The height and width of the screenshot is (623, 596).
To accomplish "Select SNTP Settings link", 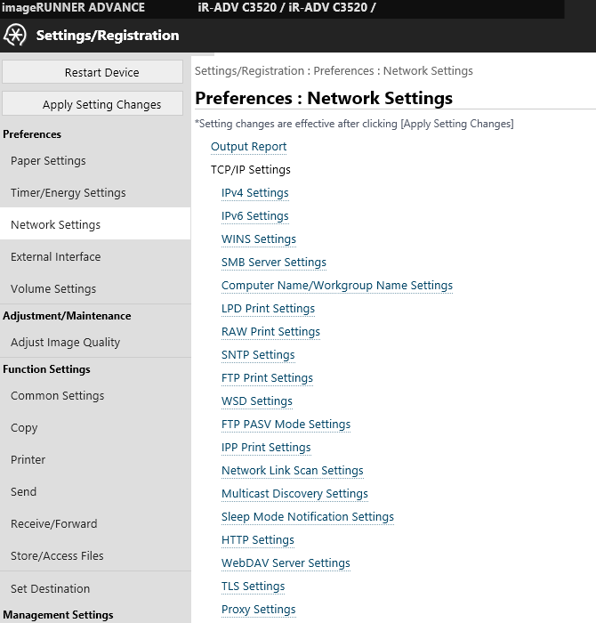I will (x=258, y=355).
